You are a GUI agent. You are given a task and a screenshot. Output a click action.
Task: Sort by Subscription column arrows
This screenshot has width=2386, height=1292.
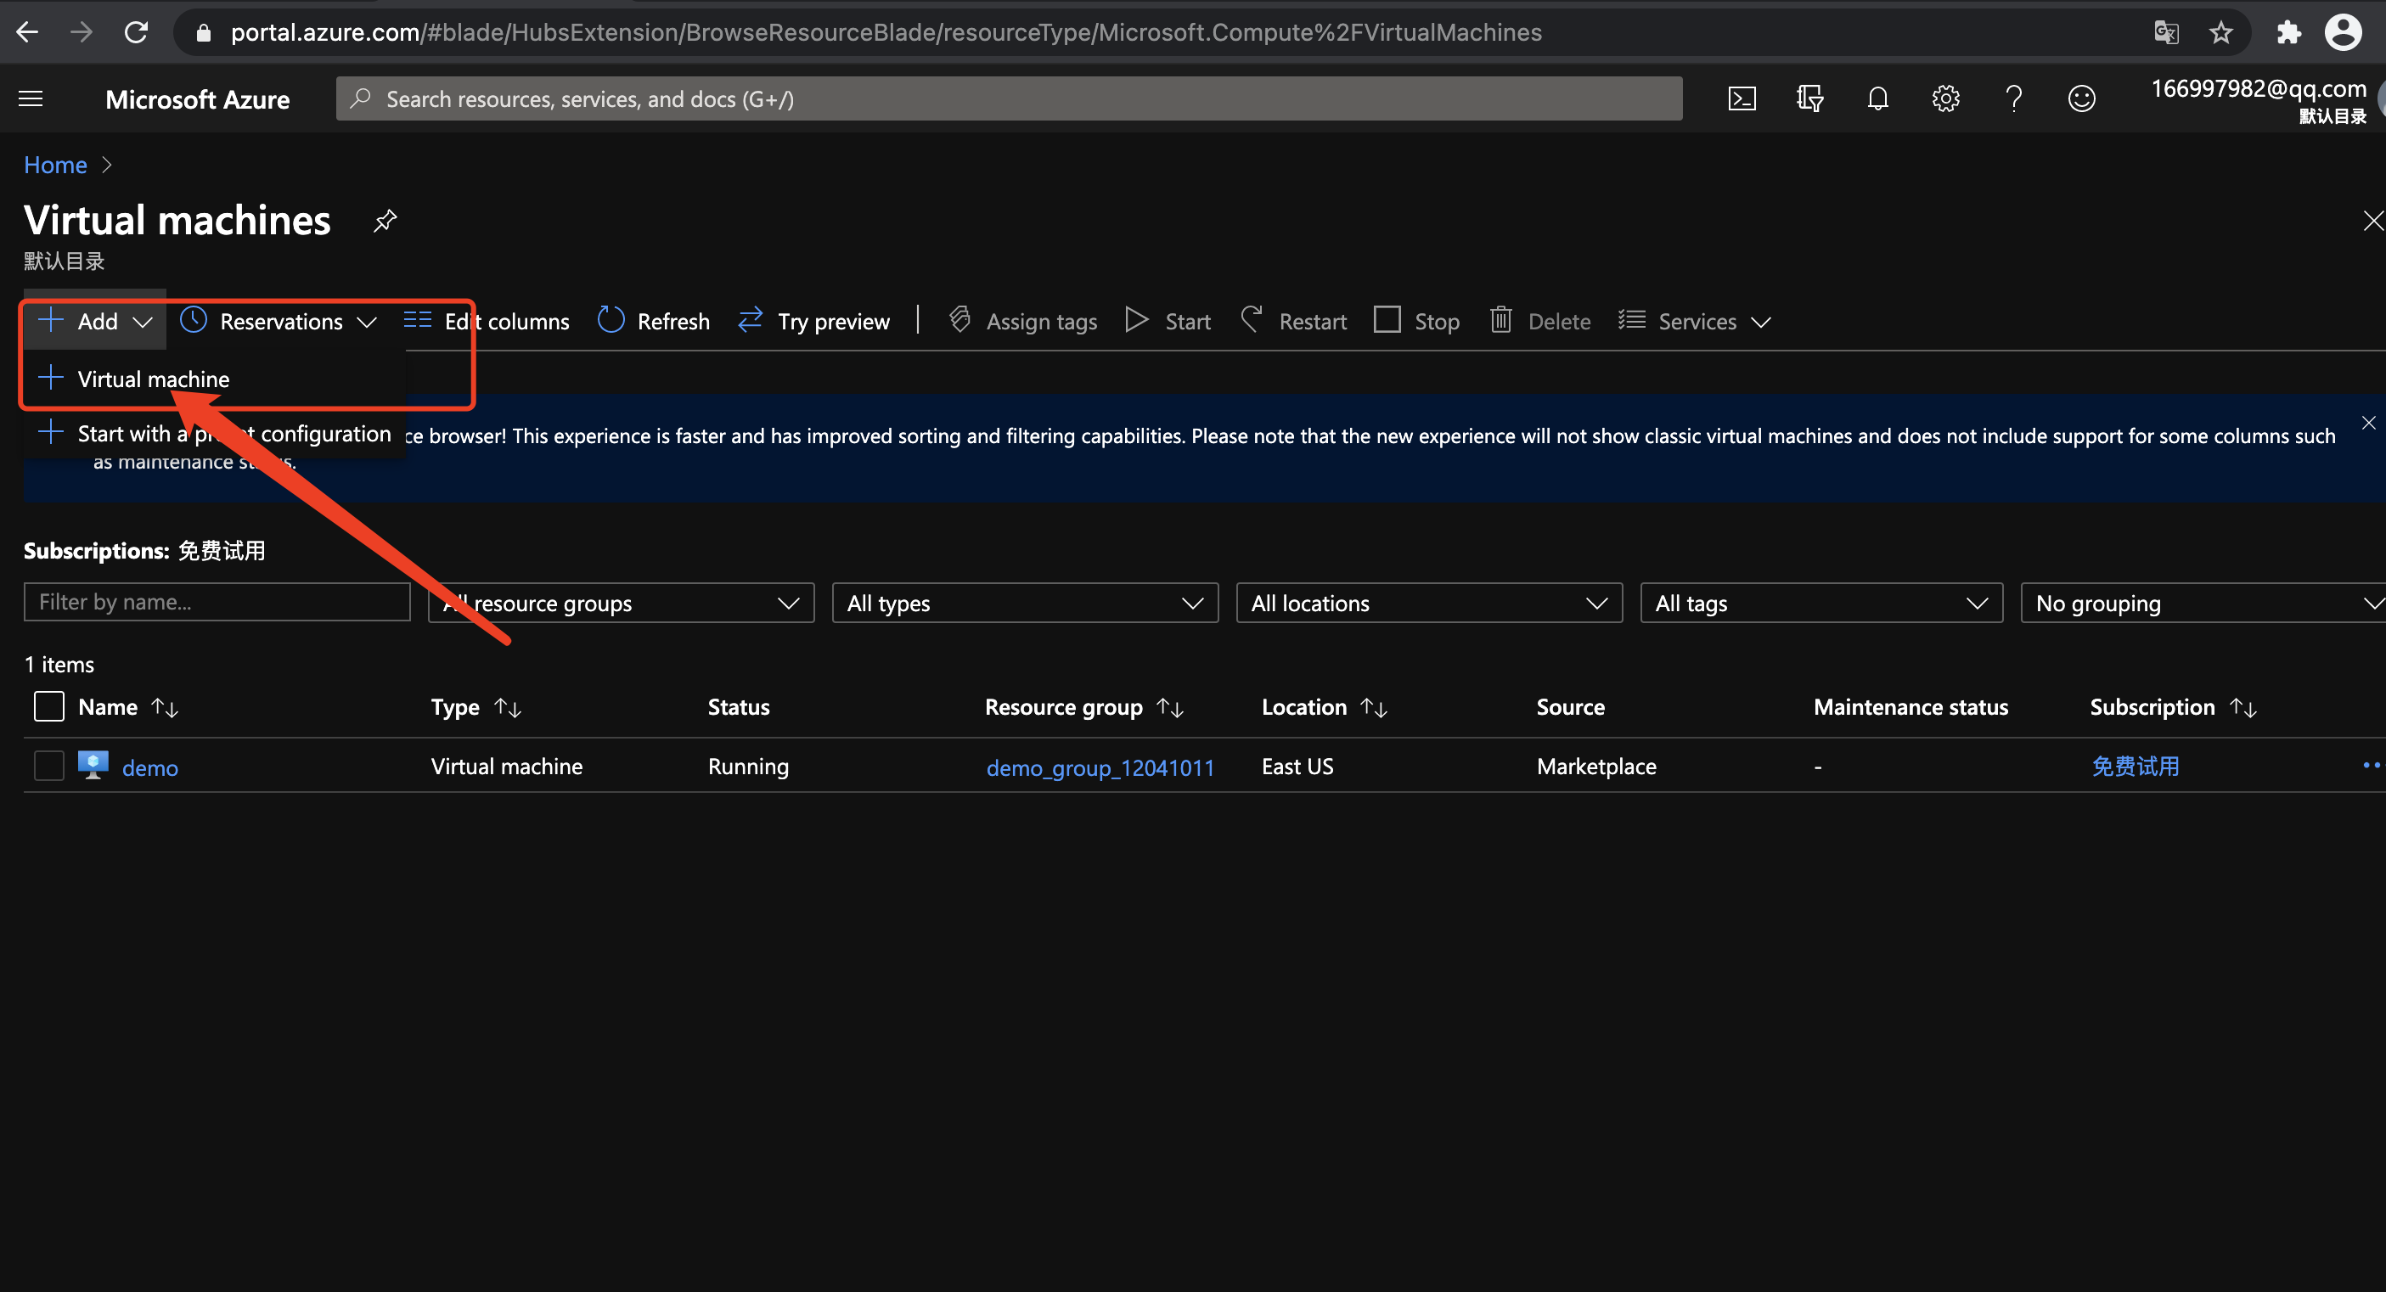[2243, 708]
